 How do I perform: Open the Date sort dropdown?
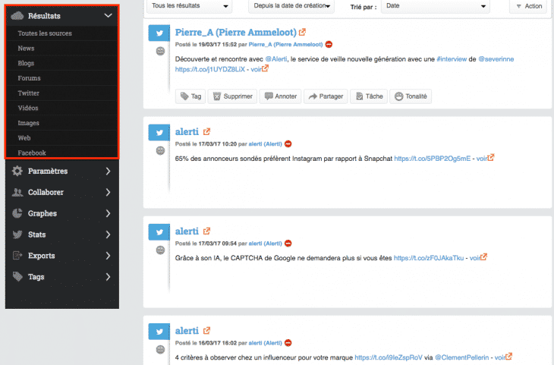pos(435,6)
